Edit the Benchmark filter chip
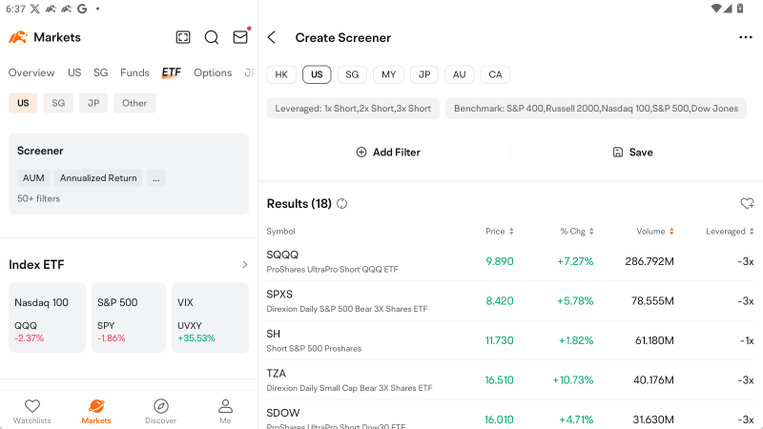Screen dimensions: 763x429 [x=596, y=109]
